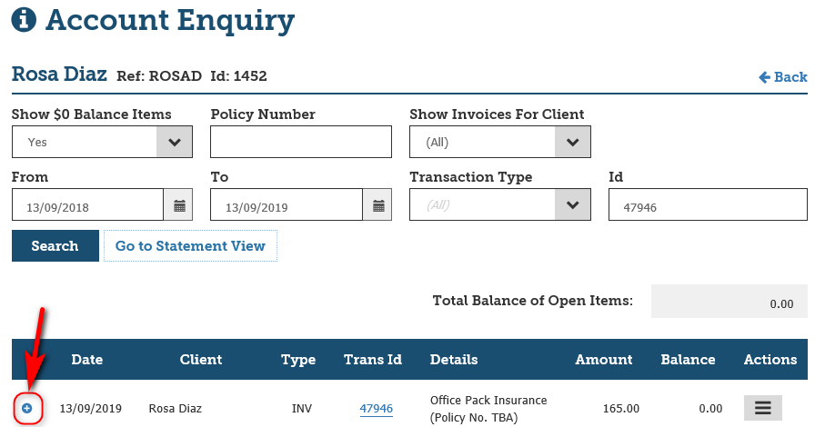The height and width of the screenshot is (427, 815).
Task: Click the Id input field
Action: pyautogui.click(x=708, y=206)
